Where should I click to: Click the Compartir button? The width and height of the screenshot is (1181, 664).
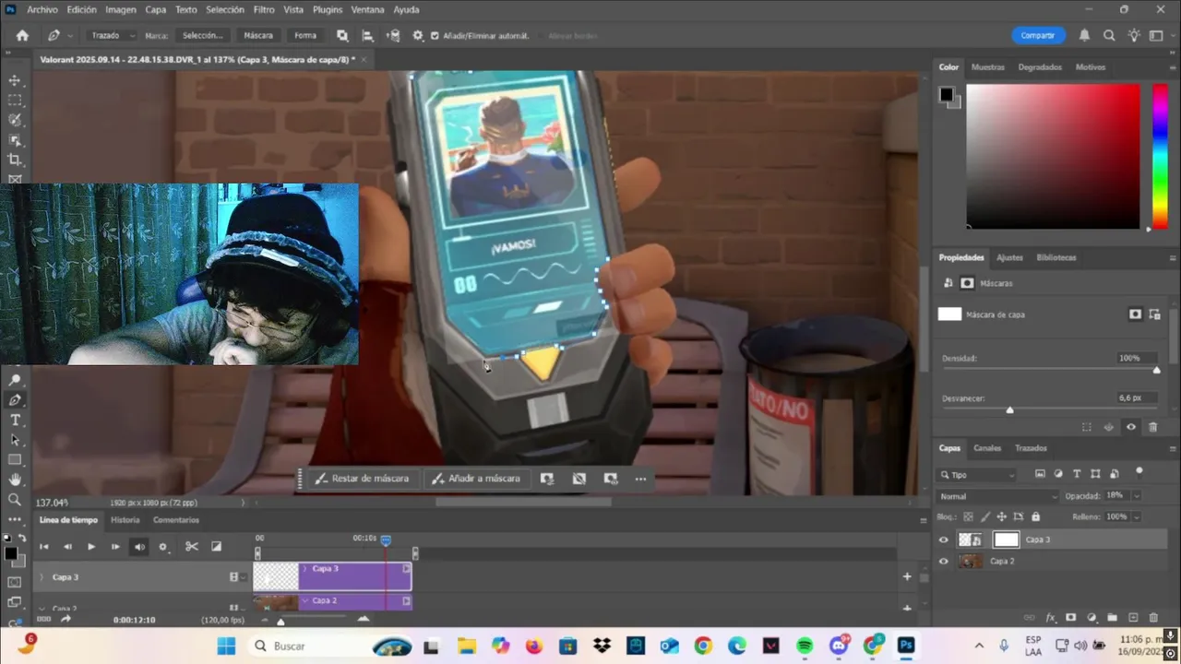pyautogui.click(x=1038, y=35)
